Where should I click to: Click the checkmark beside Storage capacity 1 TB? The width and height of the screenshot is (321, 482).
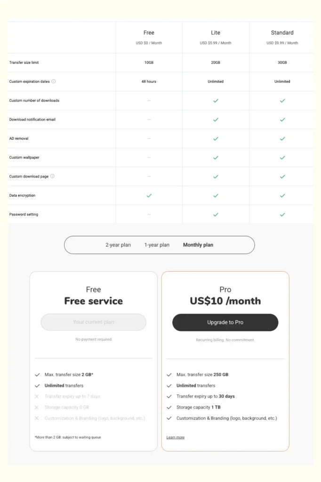tap(169, 407)
